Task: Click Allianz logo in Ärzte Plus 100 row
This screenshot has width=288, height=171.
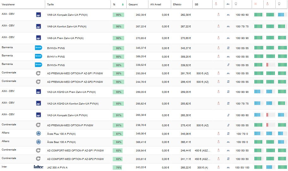Action: point(39,134)
